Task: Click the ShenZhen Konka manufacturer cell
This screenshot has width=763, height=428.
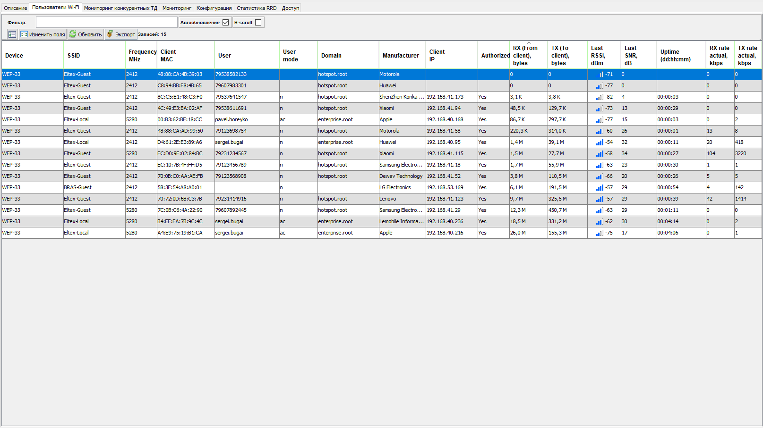Action: point(403,97)
